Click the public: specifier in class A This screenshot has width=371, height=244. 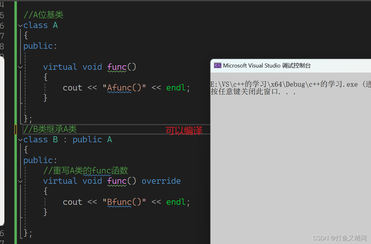40,46
